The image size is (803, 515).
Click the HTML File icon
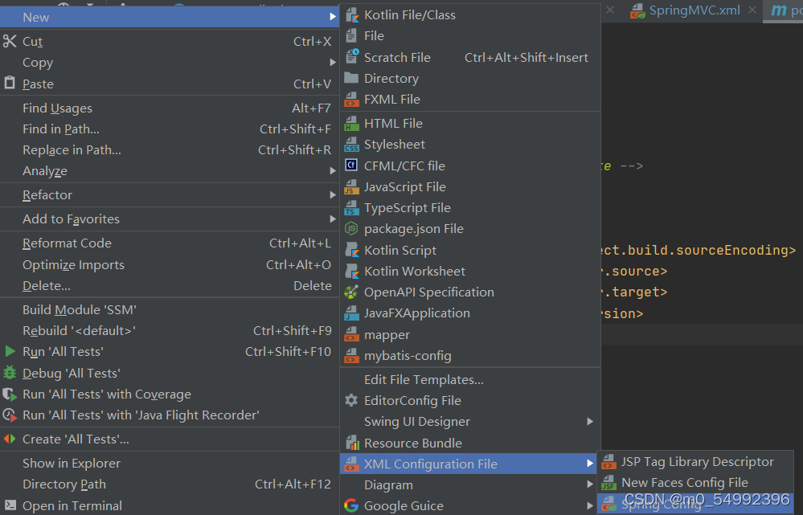(x=351, y=124)
